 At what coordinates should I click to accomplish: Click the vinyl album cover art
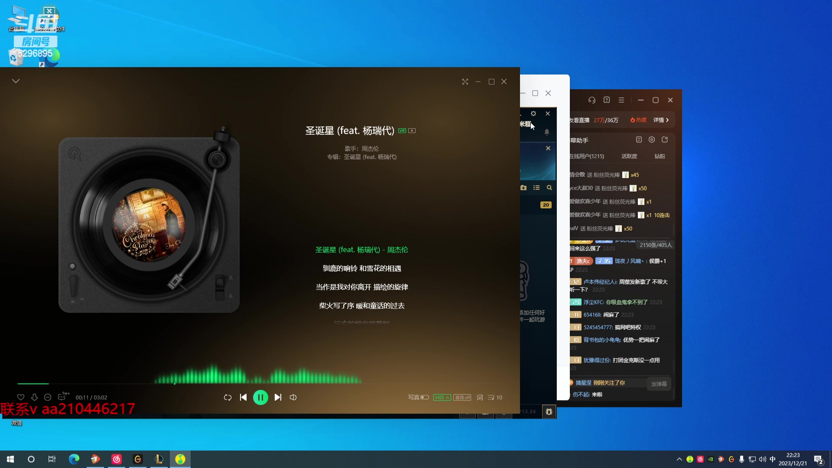(x=149, y=225)
